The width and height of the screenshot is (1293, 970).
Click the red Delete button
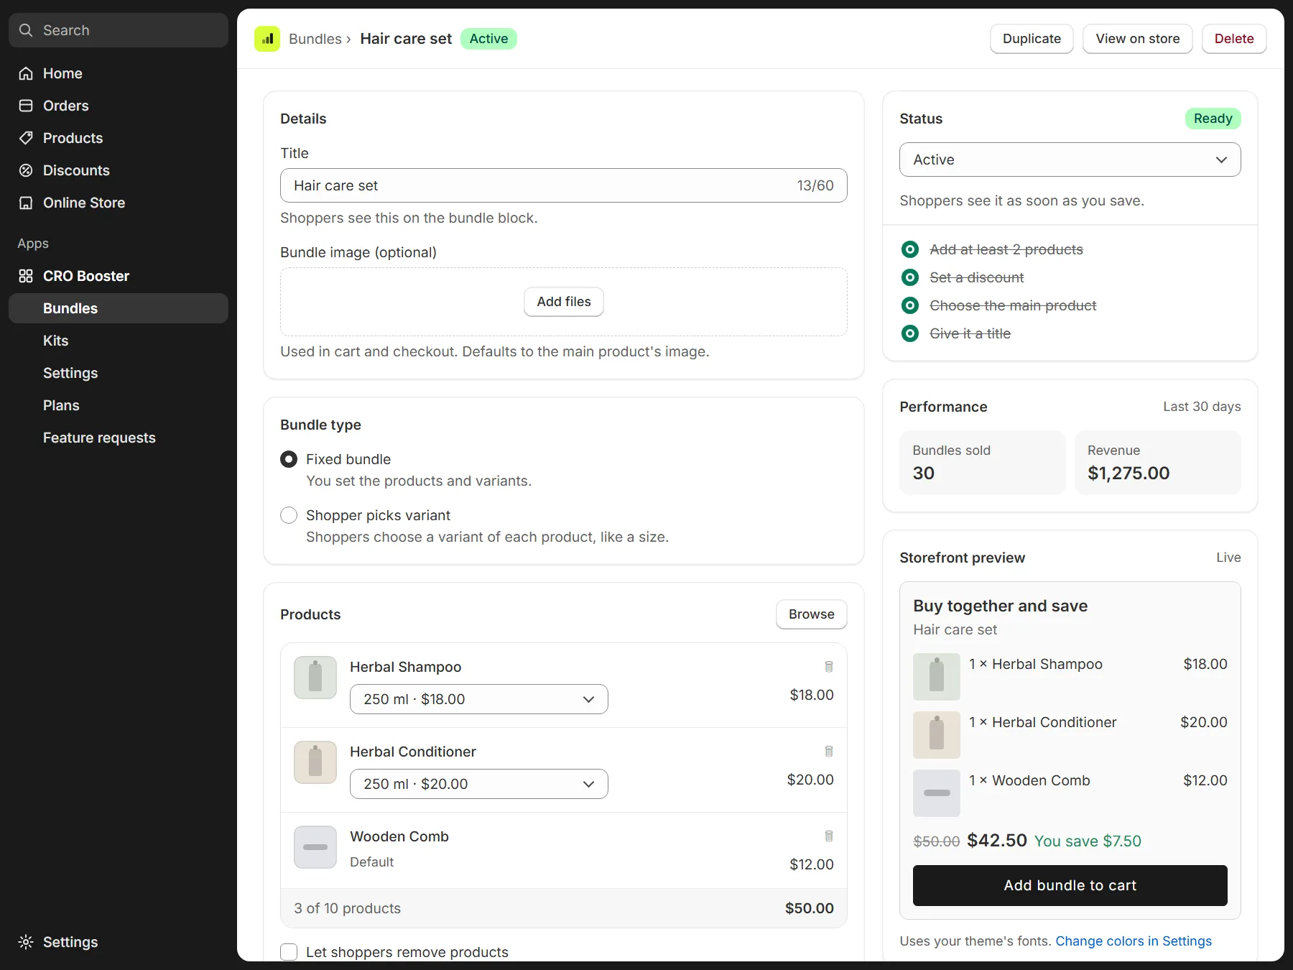(1234, 39)
